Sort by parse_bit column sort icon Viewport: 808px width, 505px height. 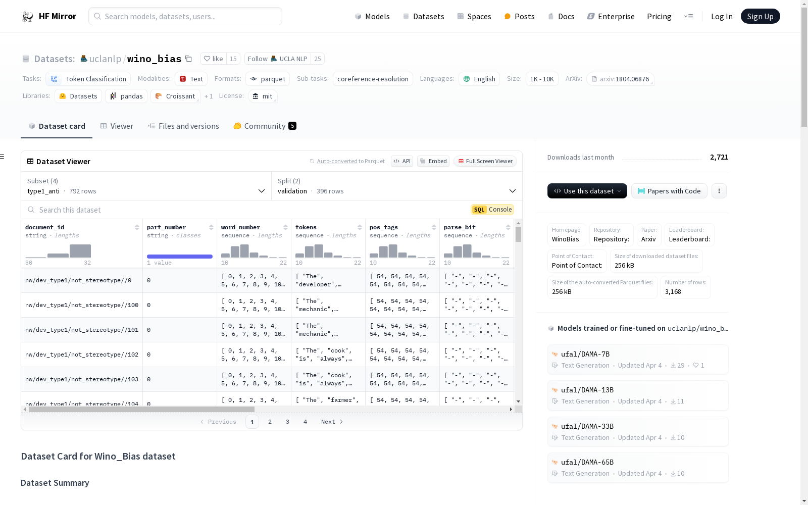[x=508, y=227]
